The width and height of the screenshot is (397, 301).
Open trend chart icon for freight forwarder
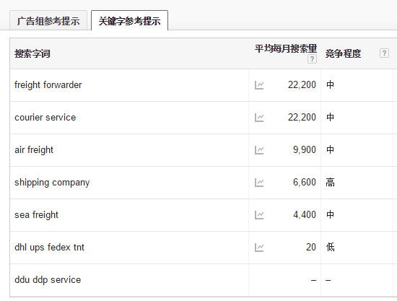pos(259,85)
